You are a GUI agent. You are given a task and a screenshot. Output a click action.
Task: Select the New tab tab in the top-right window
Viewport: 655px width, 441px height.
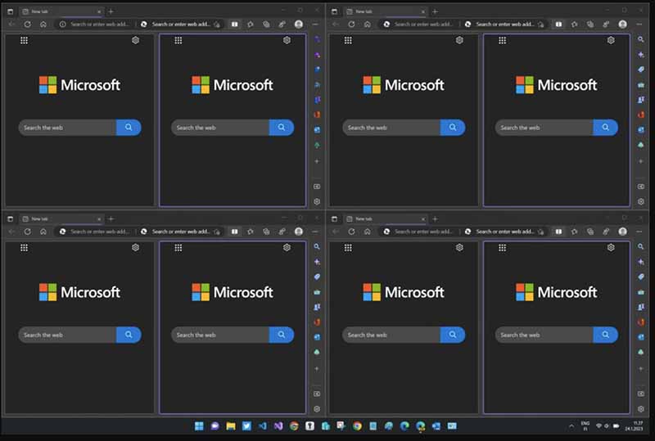(x=385, y=11)
